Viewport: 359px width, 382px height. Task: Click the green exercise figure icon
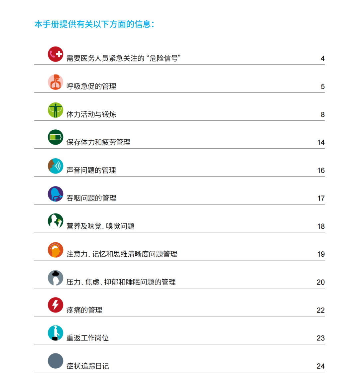[x=55, y=110]
